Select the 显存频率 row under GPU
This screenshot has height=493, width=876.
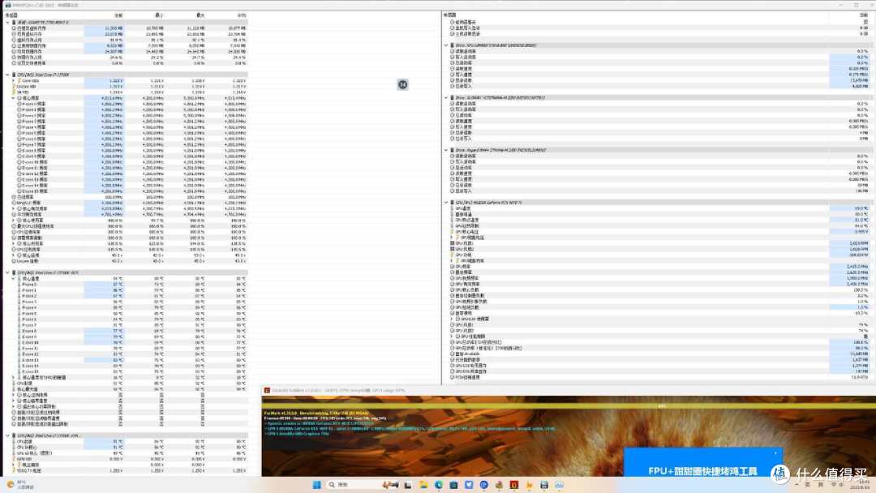pos(656,272)
